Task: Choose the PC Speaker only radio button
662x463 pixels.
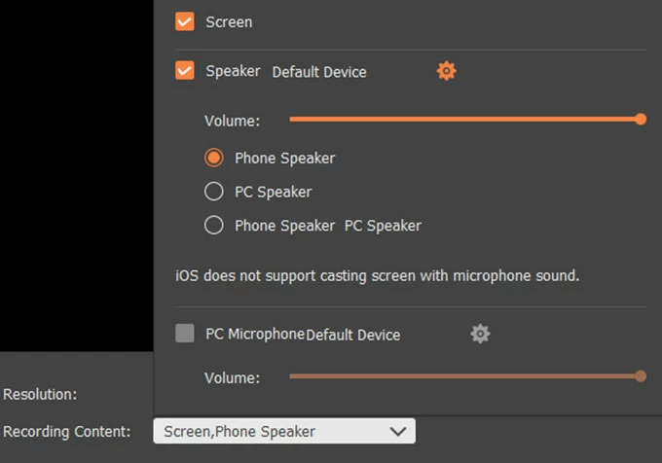Action: (214, 192)
